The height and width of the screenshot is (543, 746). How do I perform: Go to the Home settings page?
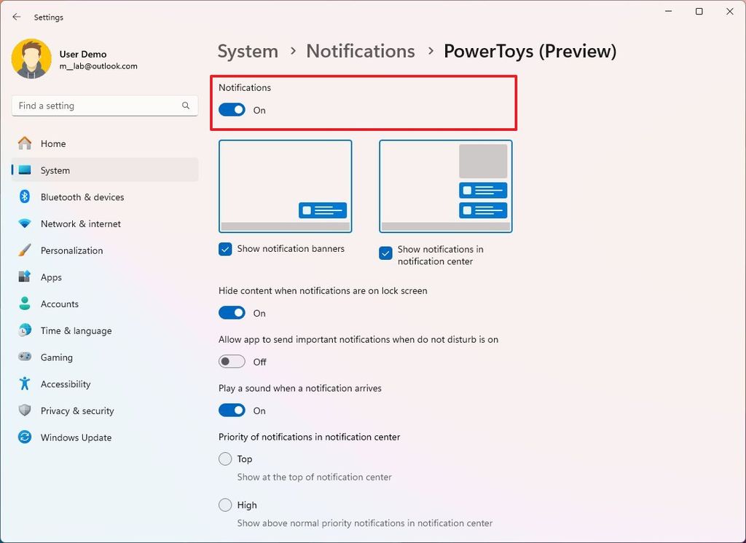click(53, 143)
